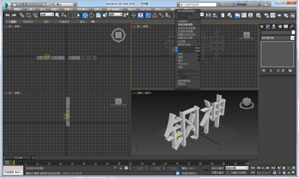The height and width of the screenshot is (178, 299).
Task: Click Go to End playback button
Action: (273, 168)
